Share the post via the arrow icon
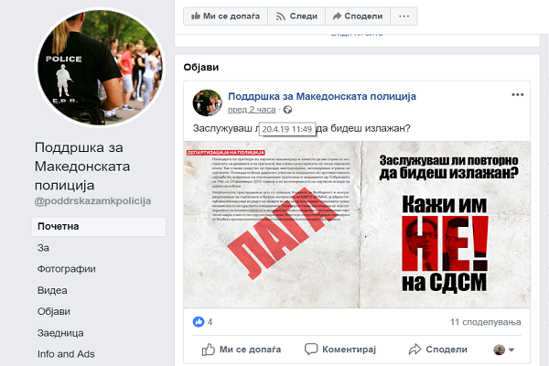549x366 pixels. [414, 350]
